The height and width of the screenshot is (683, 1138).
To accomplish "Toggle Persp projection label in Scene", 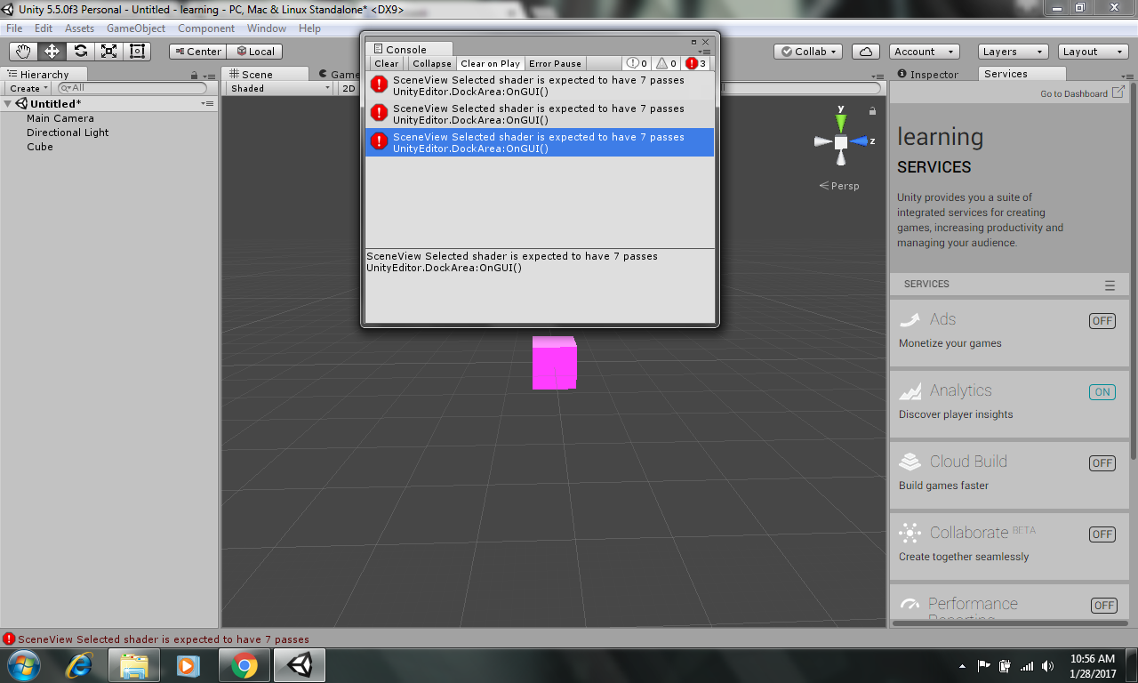I will tap(839, 186).
